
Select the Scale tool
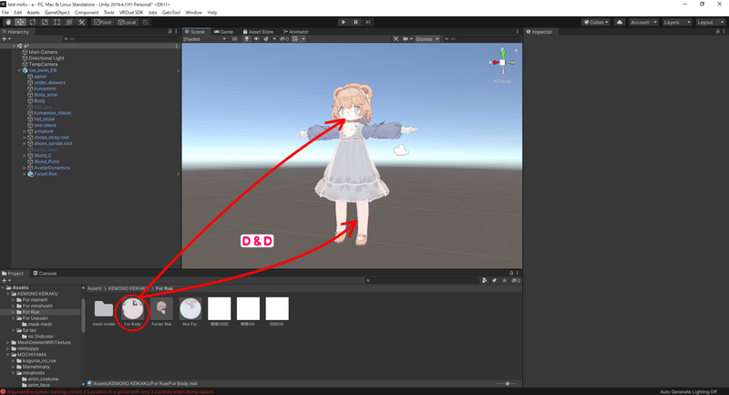click(45, 22)
